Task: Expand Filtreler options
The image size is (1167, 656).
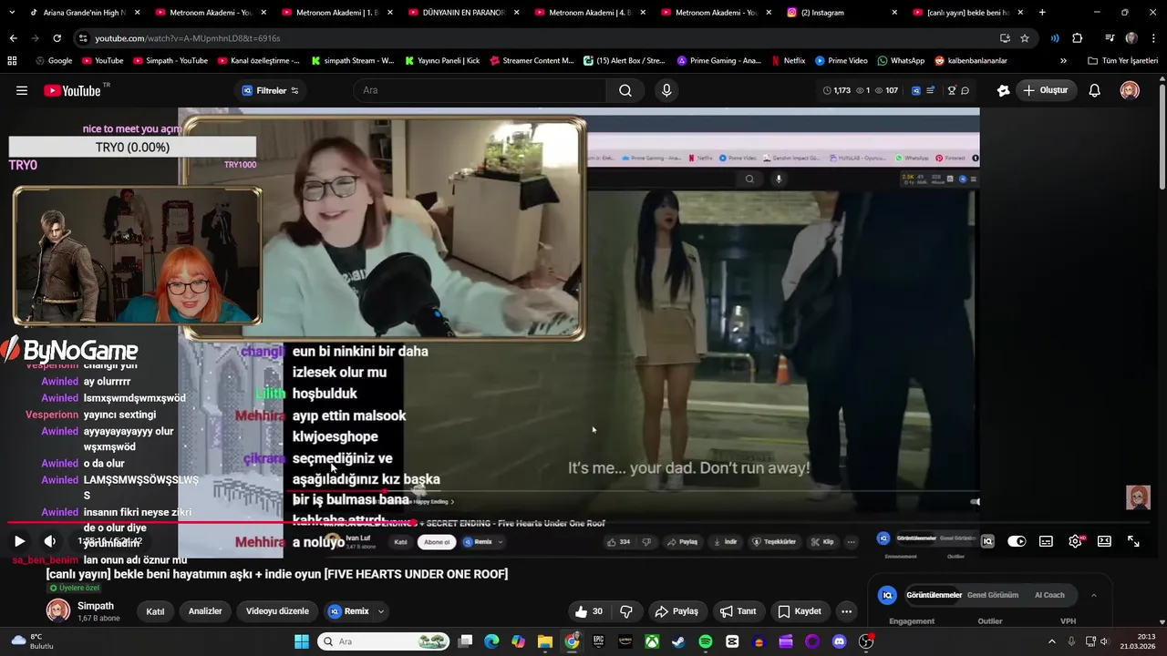Action: pyautogui.click(x=270, y=90)
